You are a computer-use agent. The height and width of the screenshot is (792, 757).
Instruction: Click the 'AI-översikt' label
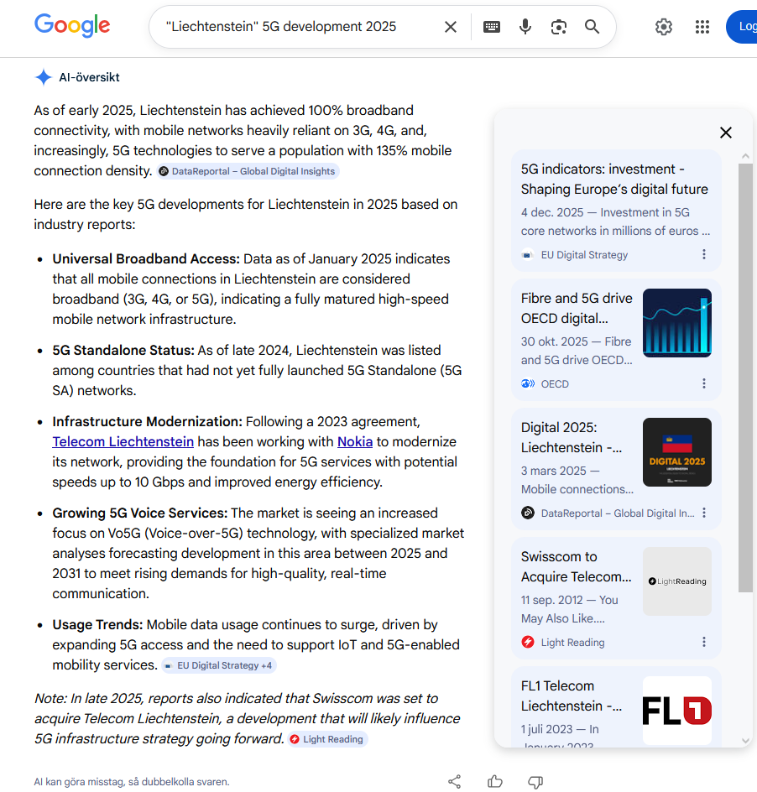(90, 77)
